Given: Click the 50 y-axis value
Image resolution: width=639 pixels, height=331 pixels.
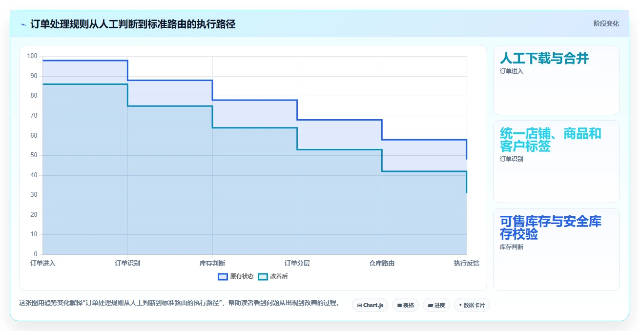Looking at the screenshot, I should [34, 155].
